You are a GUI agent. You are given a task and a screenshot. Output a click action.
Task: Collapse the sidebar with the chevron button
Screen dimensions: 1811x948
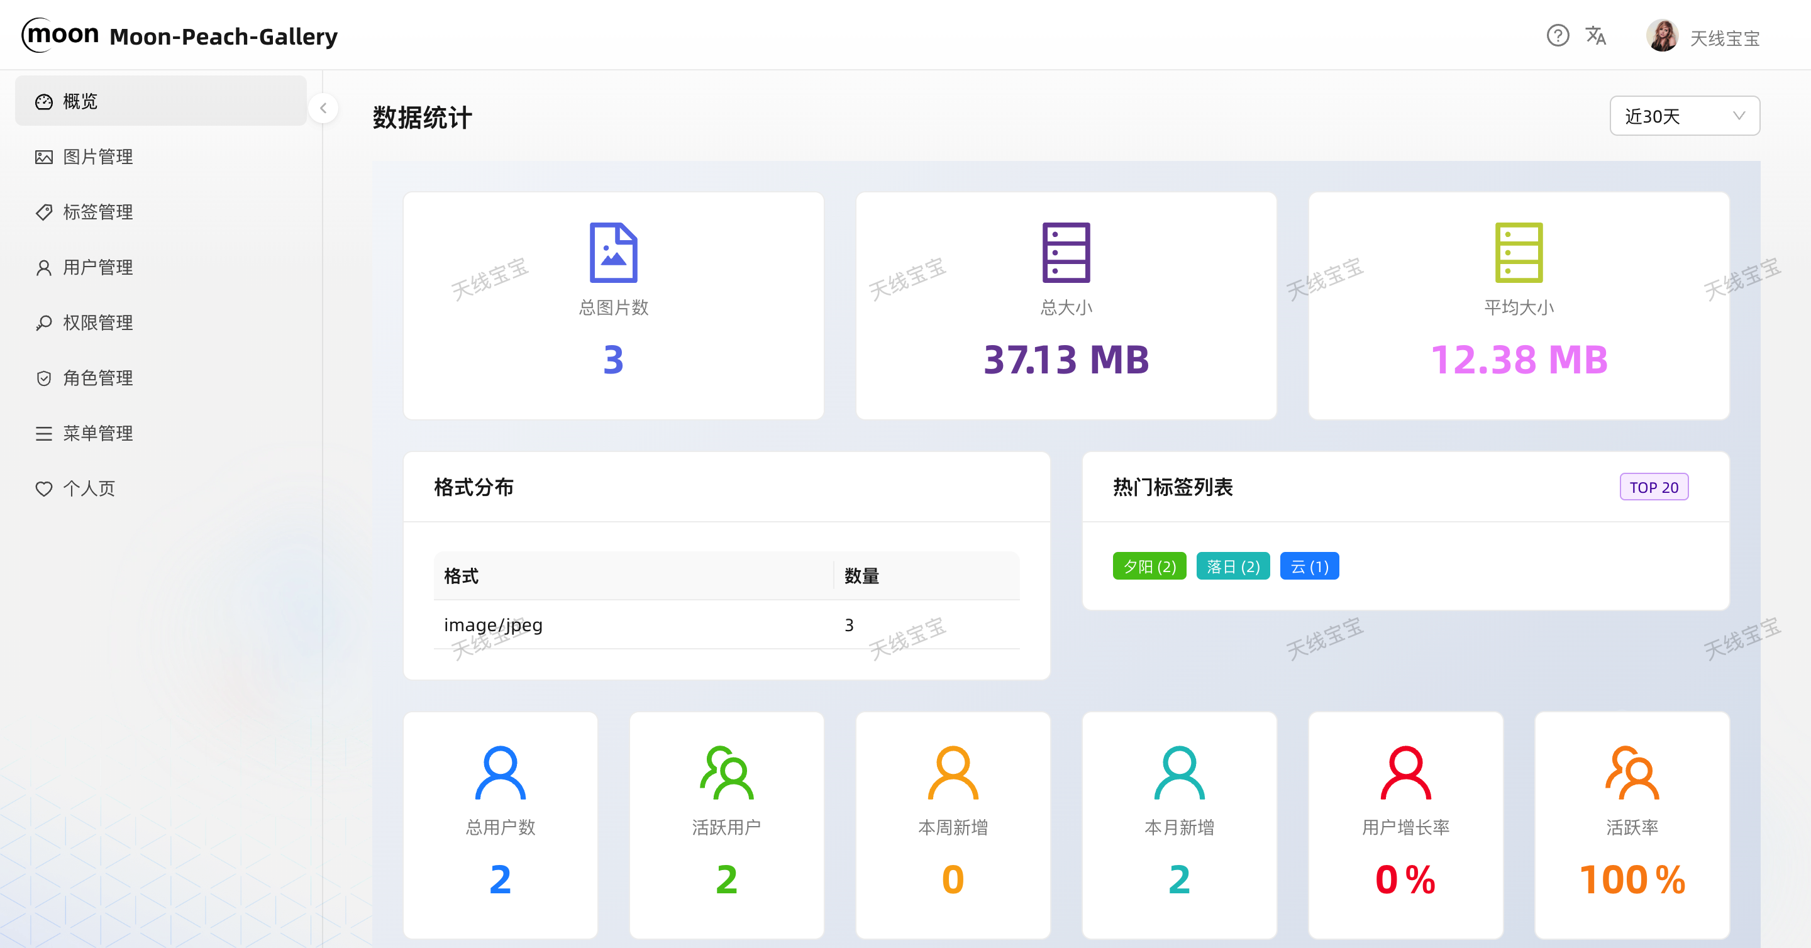point(323,108)
